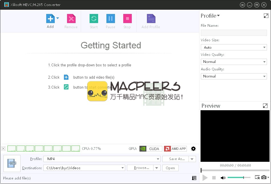Open the bottom Profile MP4 combo box
271x184 pixels.
click(102, 159)
